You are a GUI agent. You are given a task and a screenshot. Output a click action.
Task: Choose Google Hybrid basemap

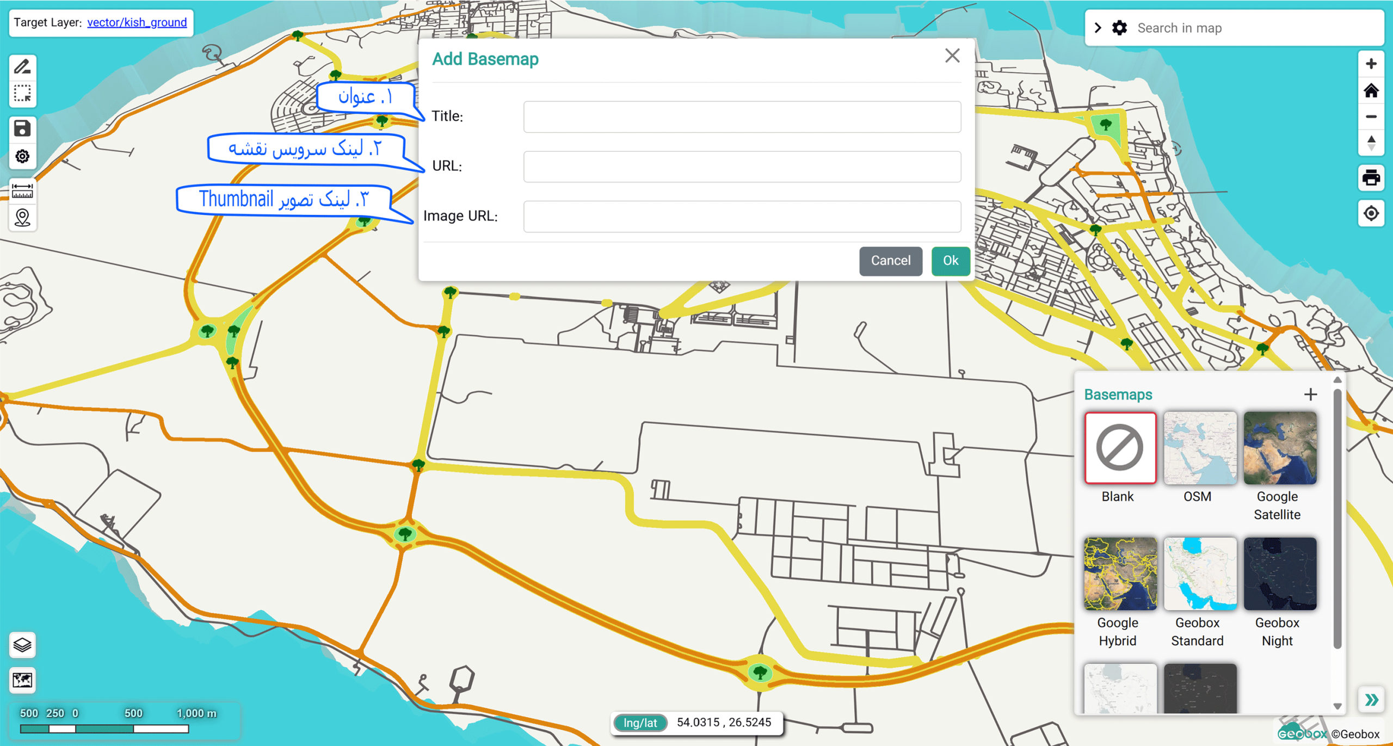tap(1120, 574)
